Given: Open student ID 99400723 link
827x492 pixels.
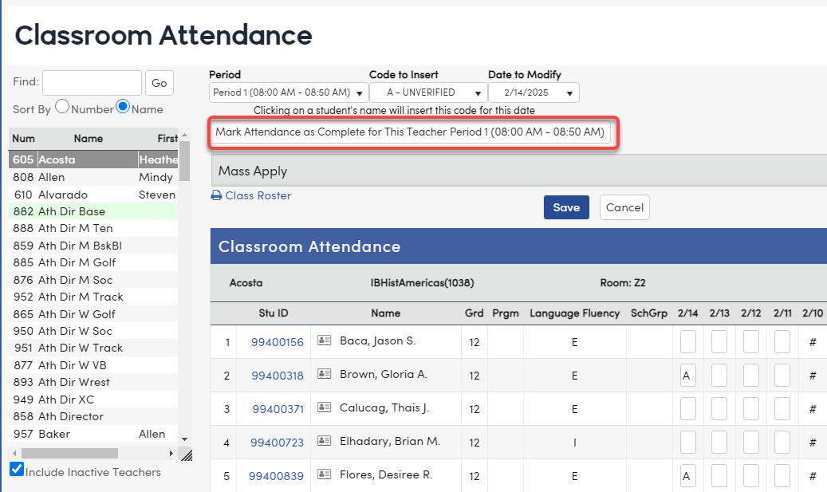Looking at the screenshot, I should click(277, 443).
